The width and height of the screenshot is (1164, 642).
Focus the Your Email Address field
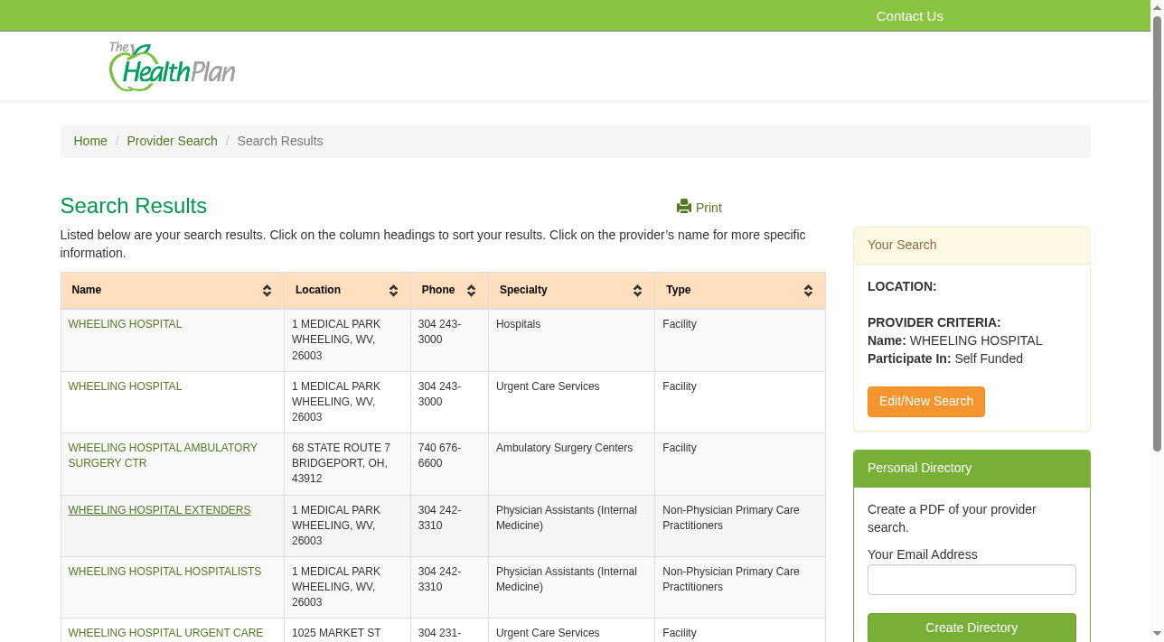[972, 580]
